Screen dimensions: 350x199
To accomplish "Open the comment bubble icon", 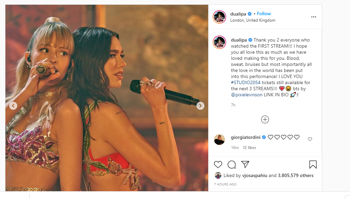I will [x=232, y=165].
